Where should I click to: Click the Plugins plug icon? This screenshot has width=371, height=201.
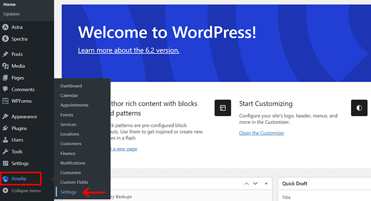[x=5, y=129]
